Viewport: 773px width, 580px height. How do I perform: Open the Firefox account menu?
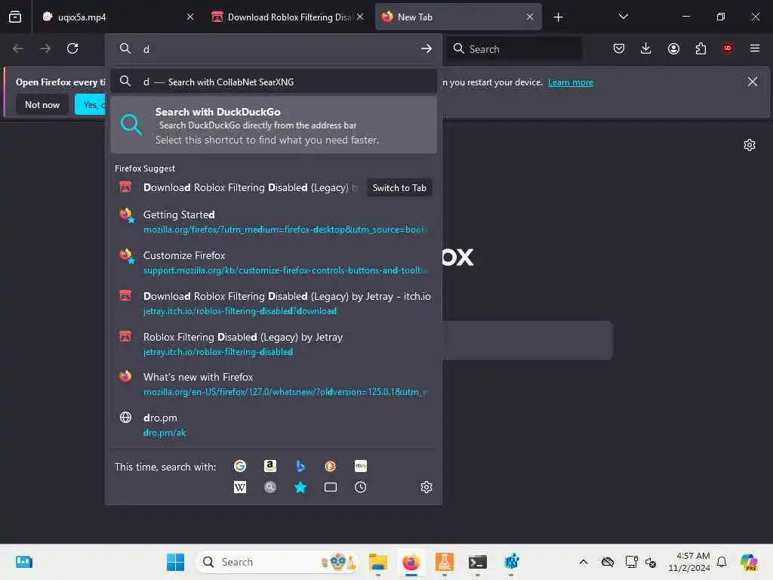tap(673, 48)
